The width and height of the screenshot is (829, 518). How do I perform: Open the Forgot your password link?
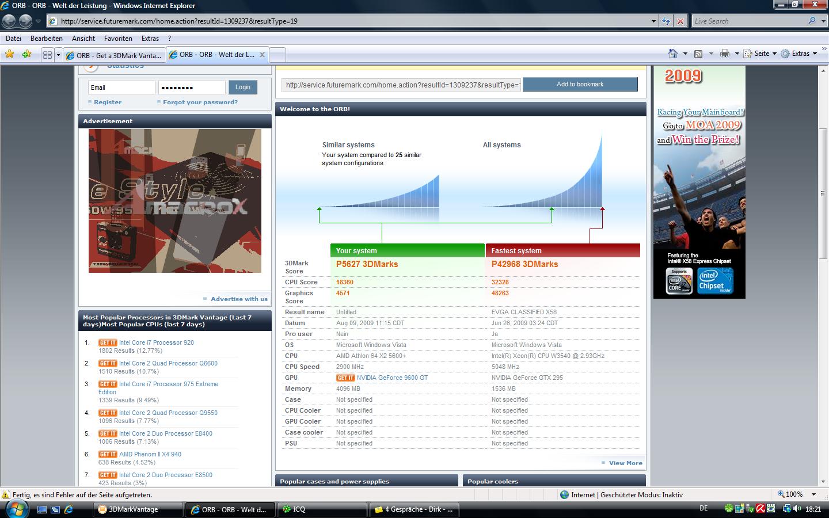click(200, 102)
